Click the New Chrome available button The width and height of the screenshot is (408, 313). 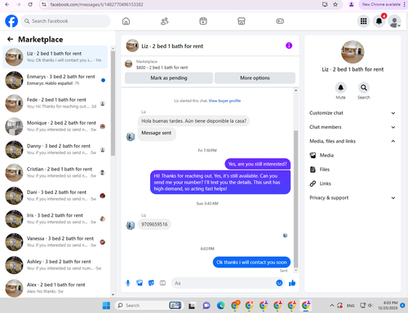pyautogui.click(x=381, y=4)
